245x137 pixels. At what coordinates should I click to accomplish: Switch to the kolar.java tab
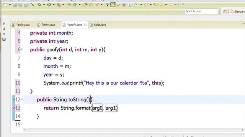click(98, 25)
